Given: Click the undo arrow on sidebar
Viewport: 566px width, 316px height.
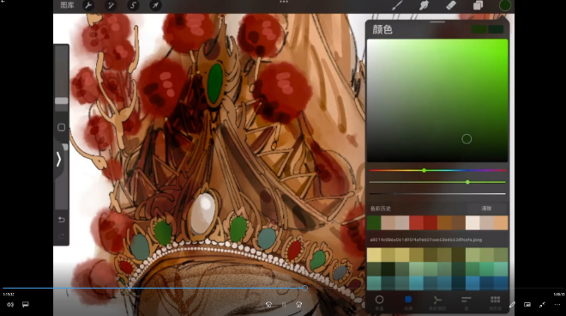Looking at the screenshot, I should (62, 220).
